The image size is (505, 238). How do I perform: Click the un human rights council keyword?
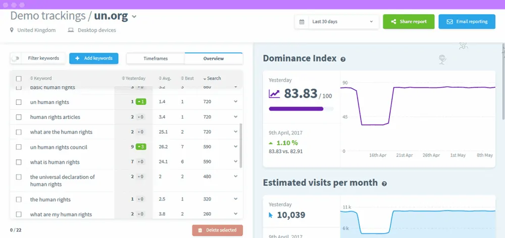coord(59,147)
